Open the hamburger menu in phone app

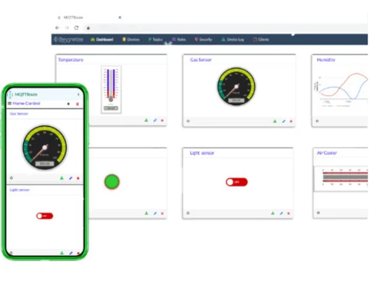coord(9,104)
